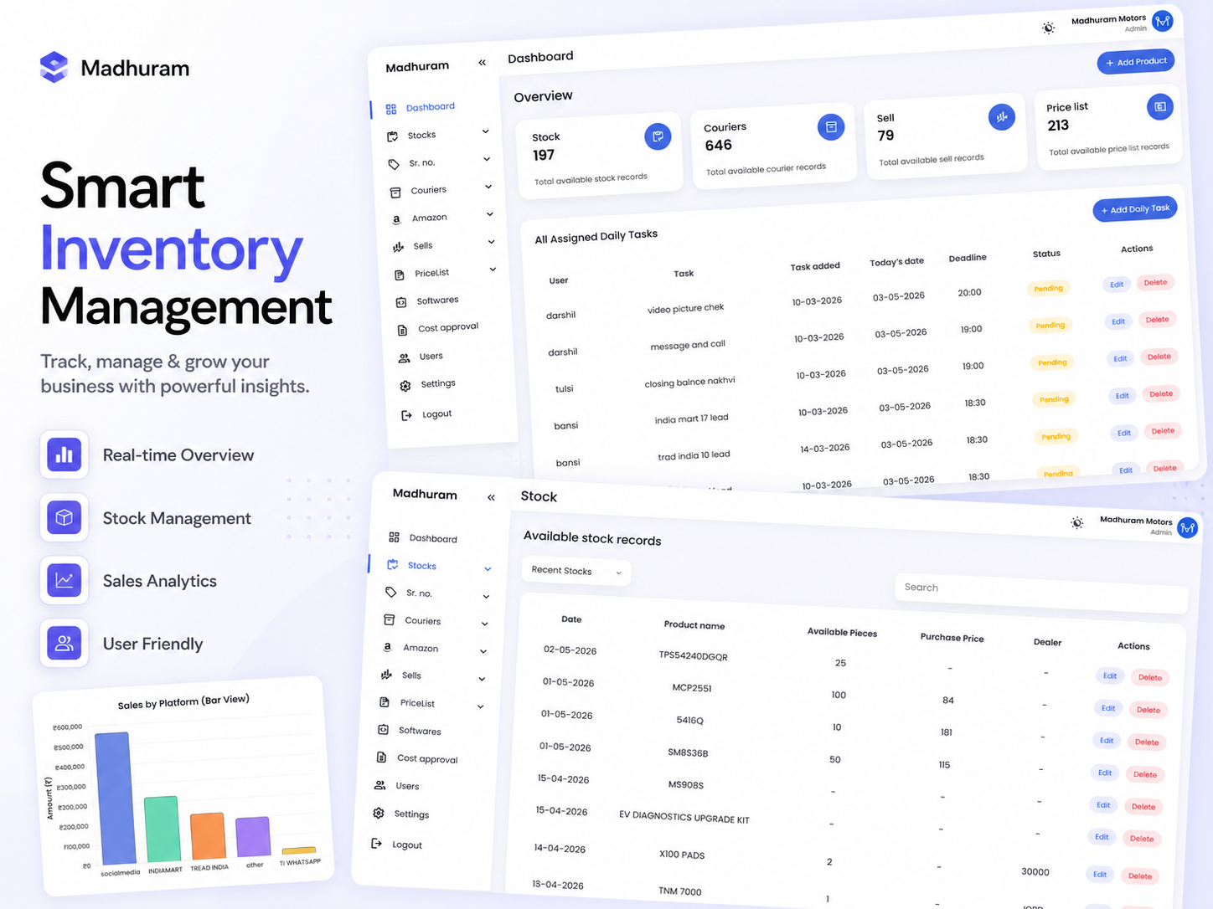Toggle the sun theme switch in the Stock window

(x=1077, y=523)
